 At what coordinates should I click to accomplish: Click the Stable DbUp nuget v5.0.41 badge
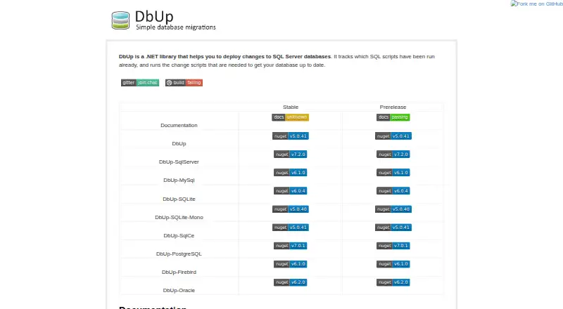point(291,136)
